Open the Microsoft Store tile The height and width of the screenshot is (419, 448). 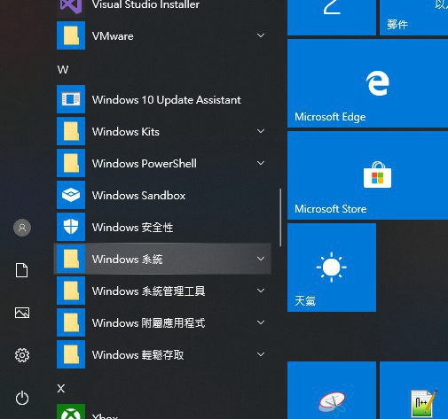(367, 175)
